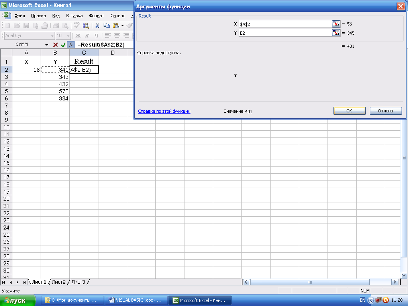The width and height of the screenshot is (408, 306).
Task: Select cell B5 containing 578
Action: pos(55,91)
